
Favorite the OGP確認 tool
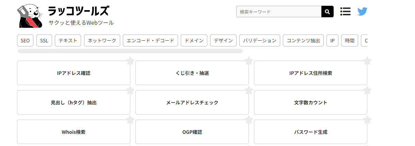(249, 120)
